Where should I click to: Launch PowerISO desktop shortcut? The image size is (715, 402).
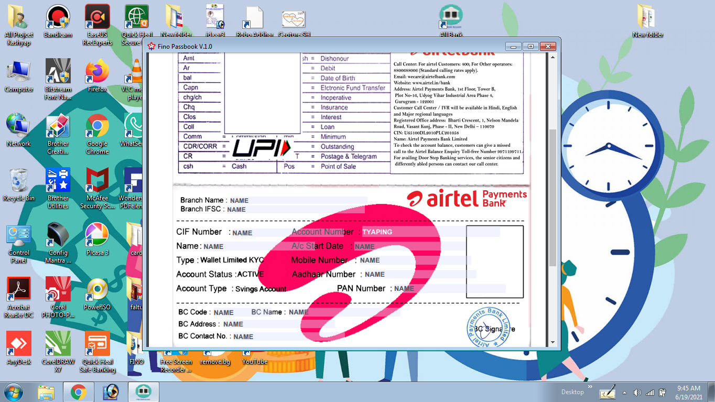(97, 294)
